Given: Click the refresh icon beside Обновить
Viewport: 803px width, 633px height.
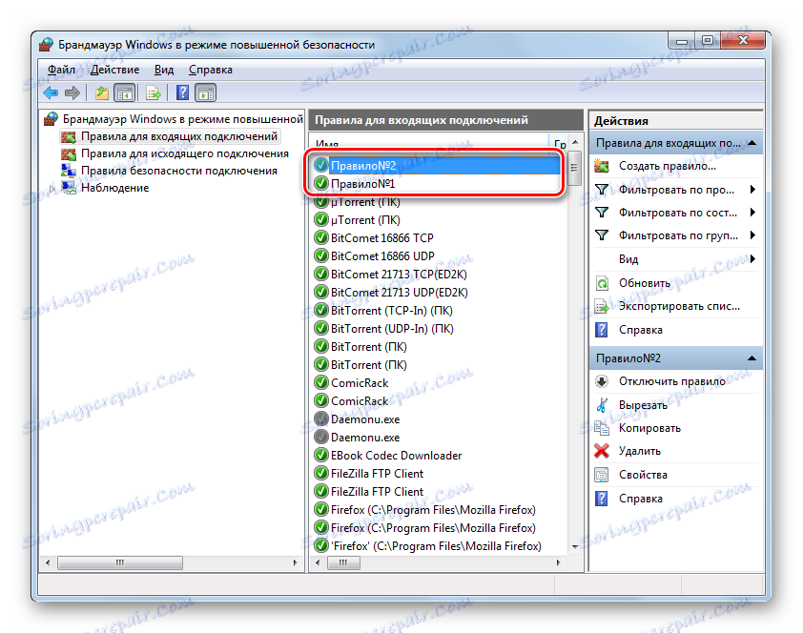Looking at the screenshot, I should tap(602, 283).
